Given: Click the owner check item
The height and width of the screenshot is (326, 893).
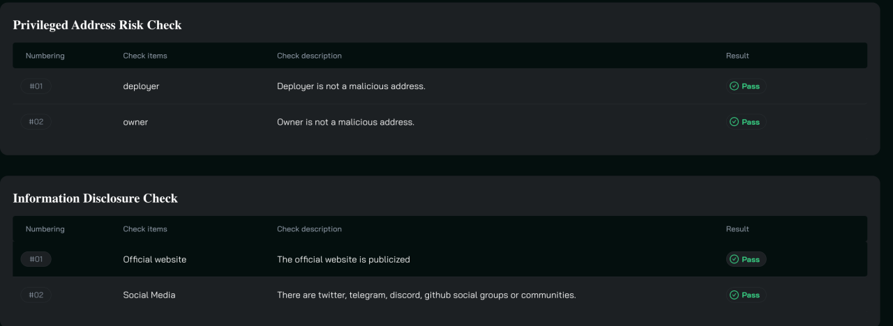Looking at the screenshot, I should tap(135, 122).
